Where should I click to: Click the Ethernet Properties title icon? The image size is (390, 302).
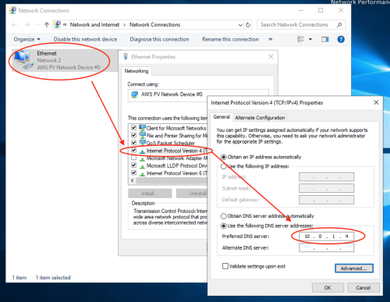[x=126, y=56]
